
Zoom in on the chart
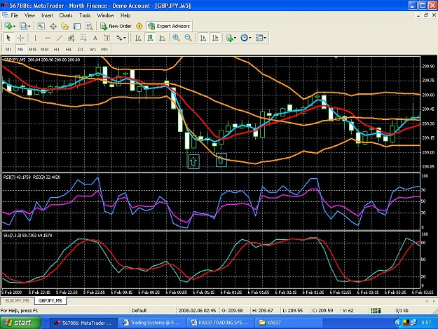[x=176, y=38]
